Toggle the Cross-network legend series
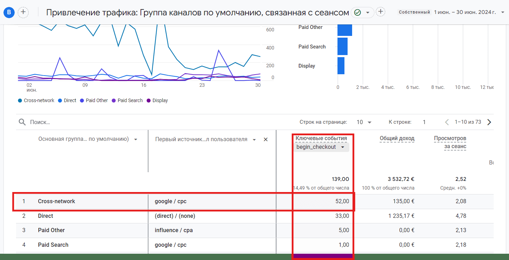Screen dimensions: 509x260 tap(36, 100)
